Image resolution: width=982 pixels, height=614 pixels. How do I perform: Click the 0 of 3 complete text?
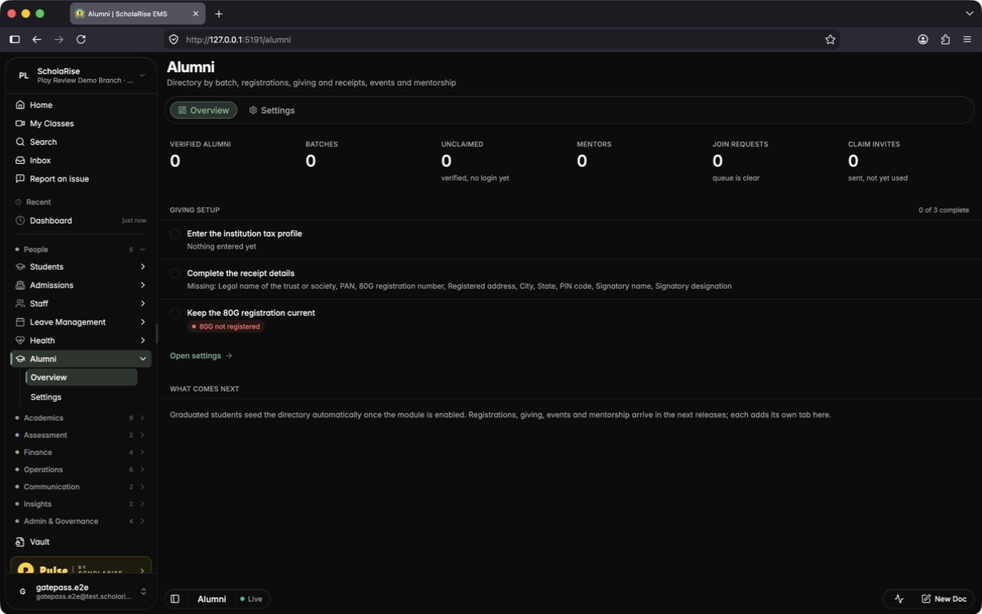944,210
